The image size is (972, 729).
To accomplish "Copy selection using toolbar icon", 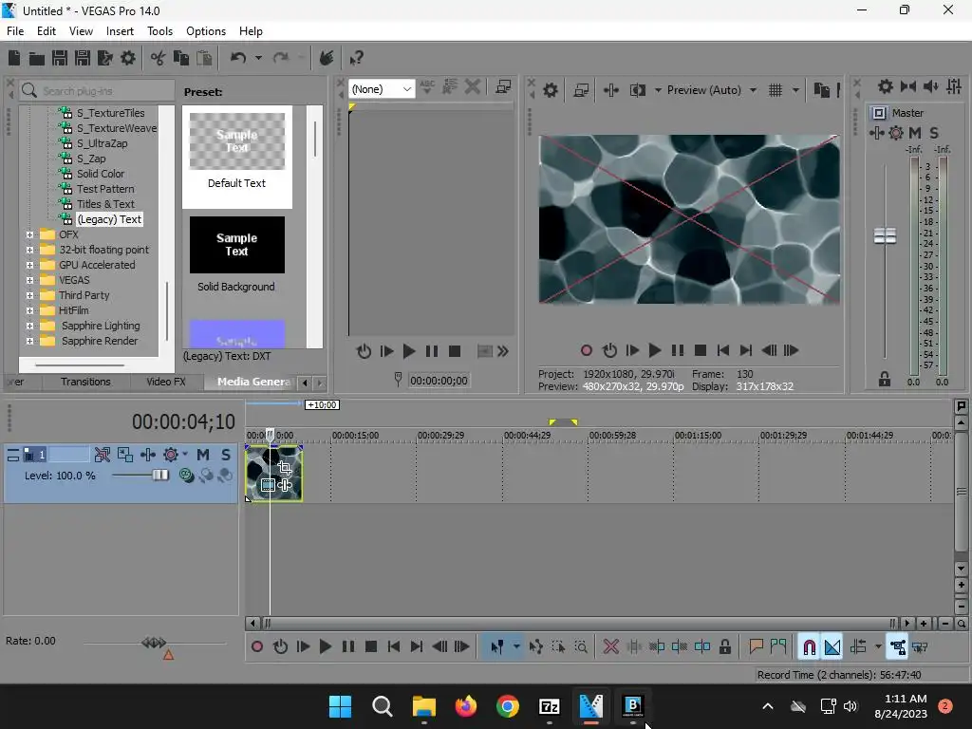I will [181, 58].
